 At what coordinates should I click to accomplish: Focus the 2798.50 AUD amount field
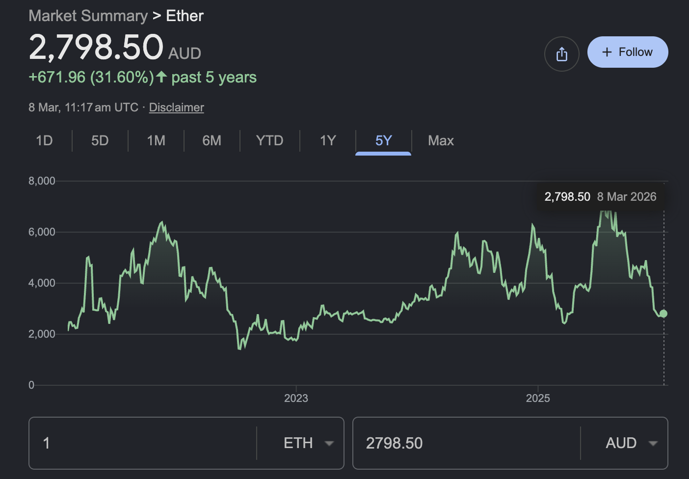[466, 443]
